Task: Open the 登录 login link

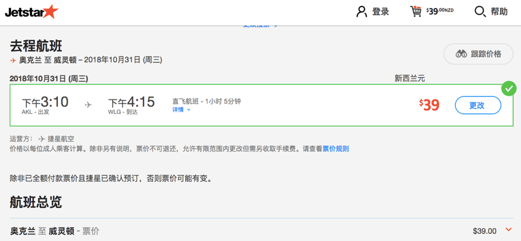Action: 380,11
